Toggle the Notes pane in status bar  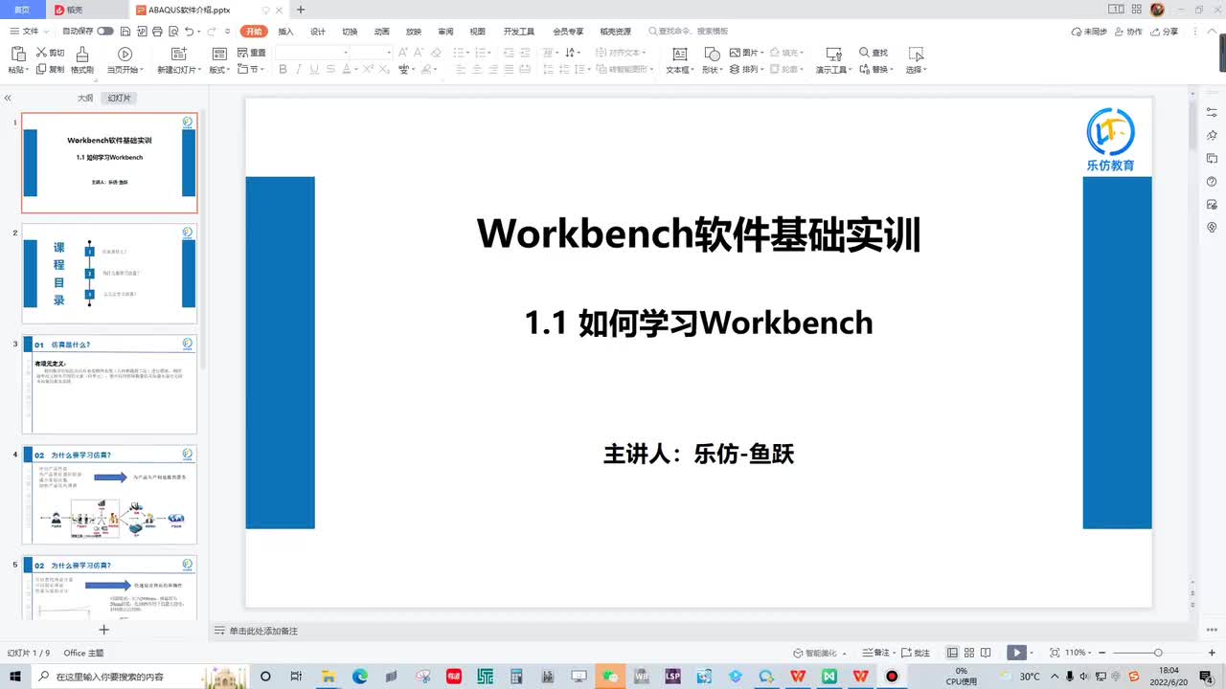875,653
